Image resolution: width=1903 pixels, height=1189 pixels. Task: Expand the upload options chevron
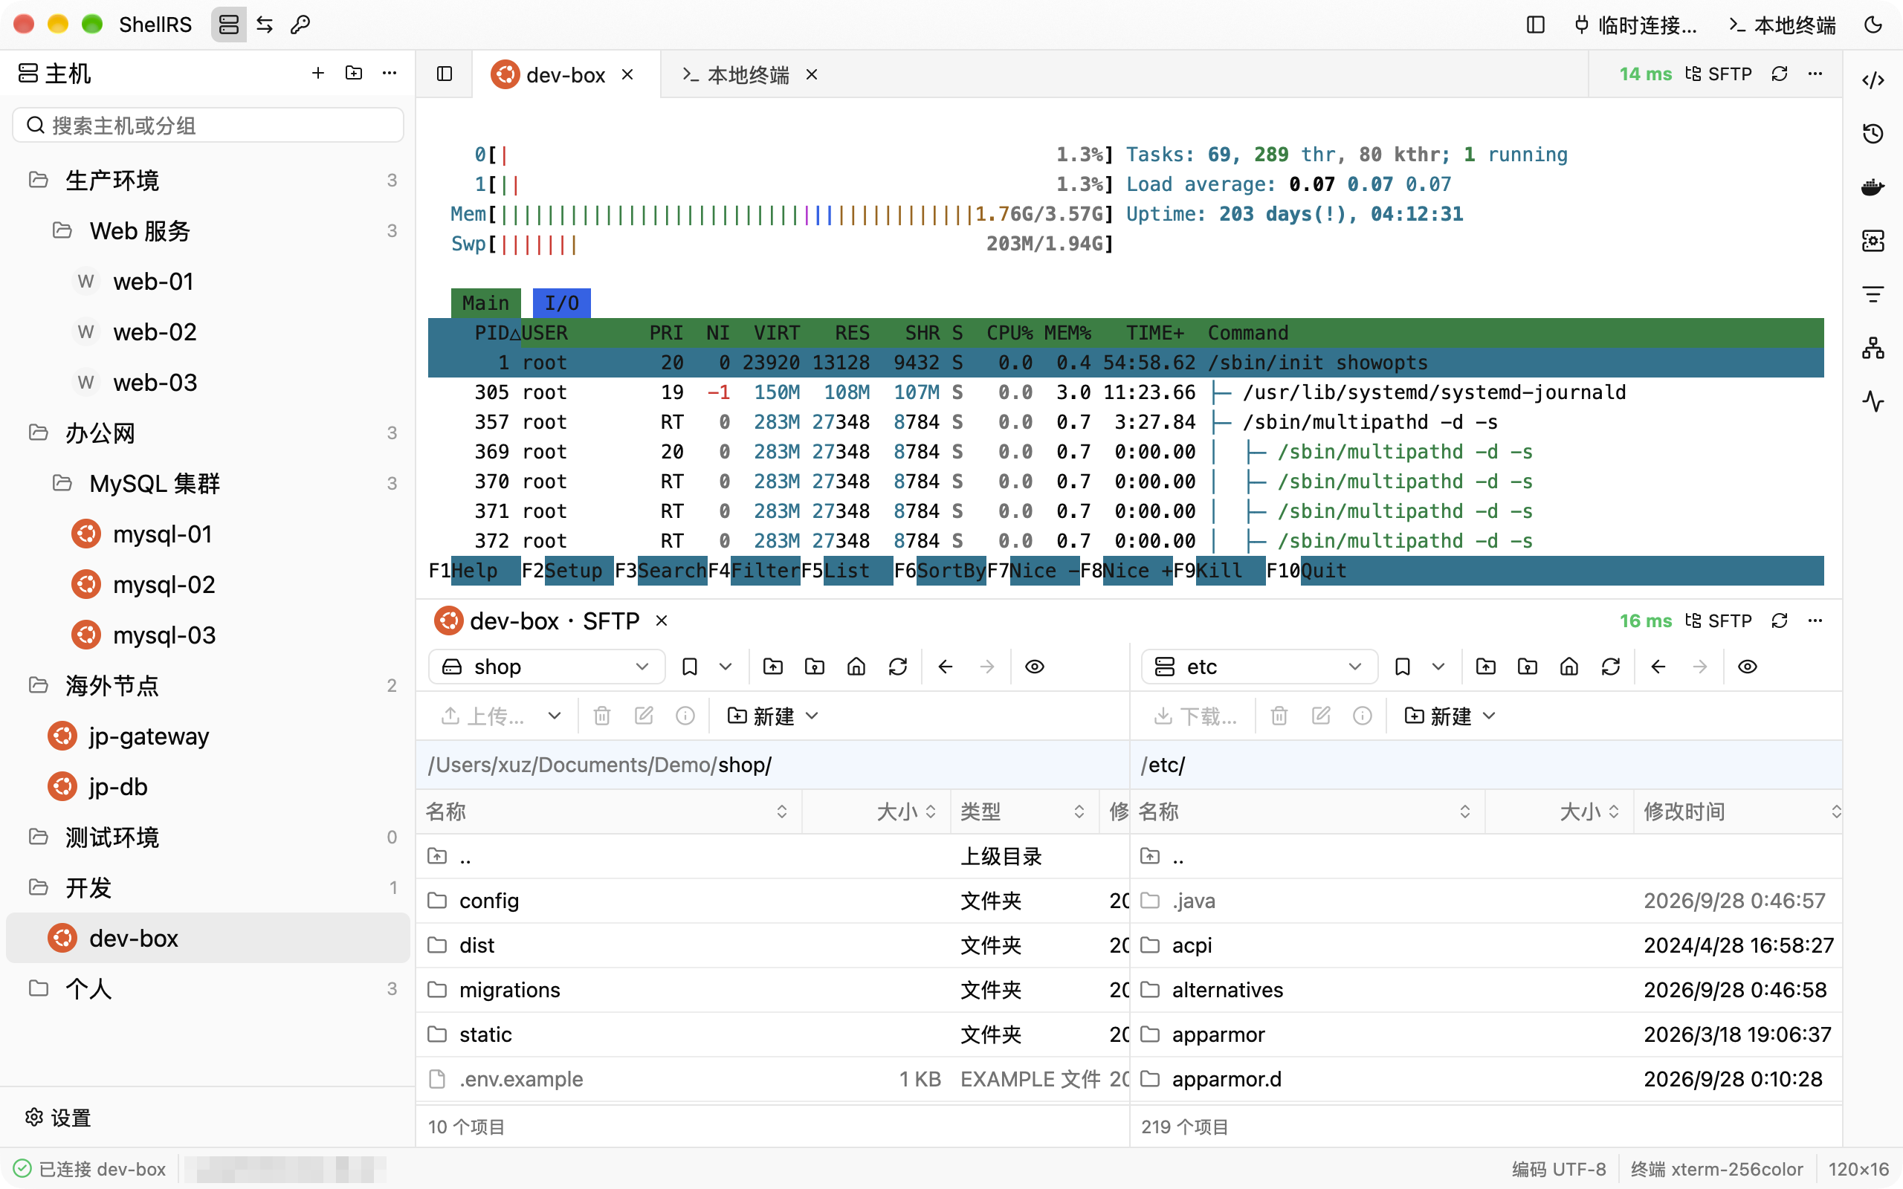555,716
